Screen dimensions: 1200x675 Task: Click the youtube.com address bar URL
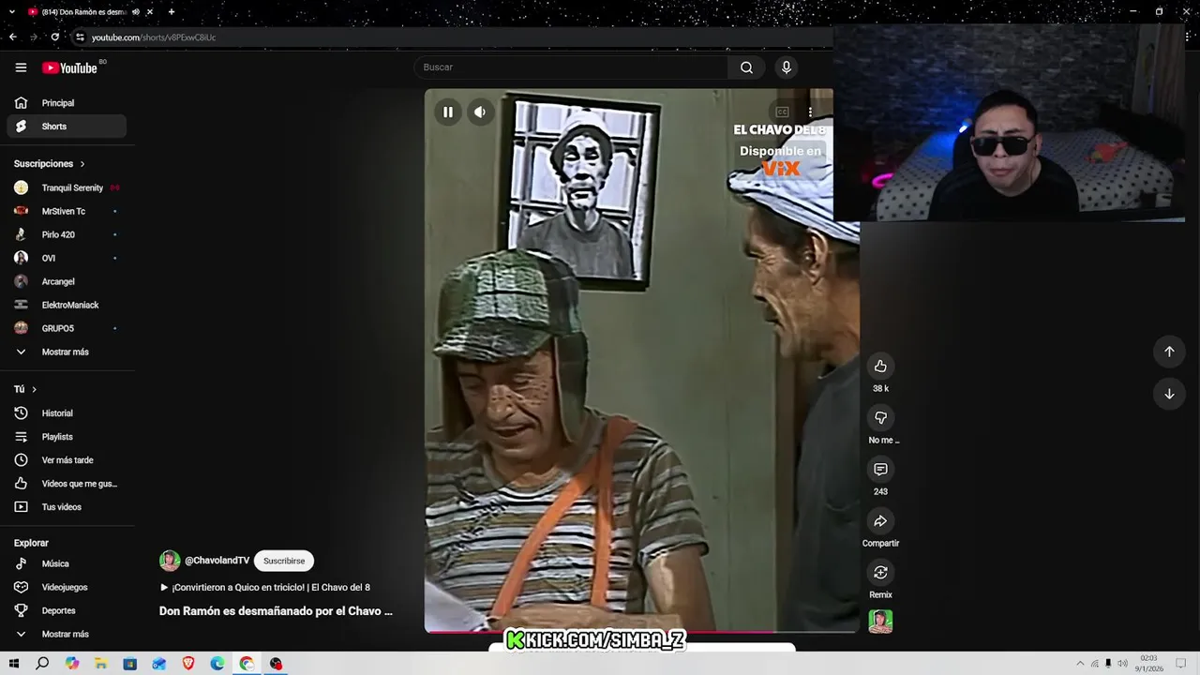pyautogui.click(x=154, y=37)
